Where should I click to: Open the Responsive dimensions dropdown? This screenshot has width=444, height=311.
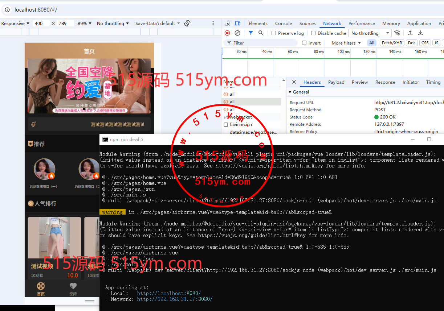click(x=15, y=23)
